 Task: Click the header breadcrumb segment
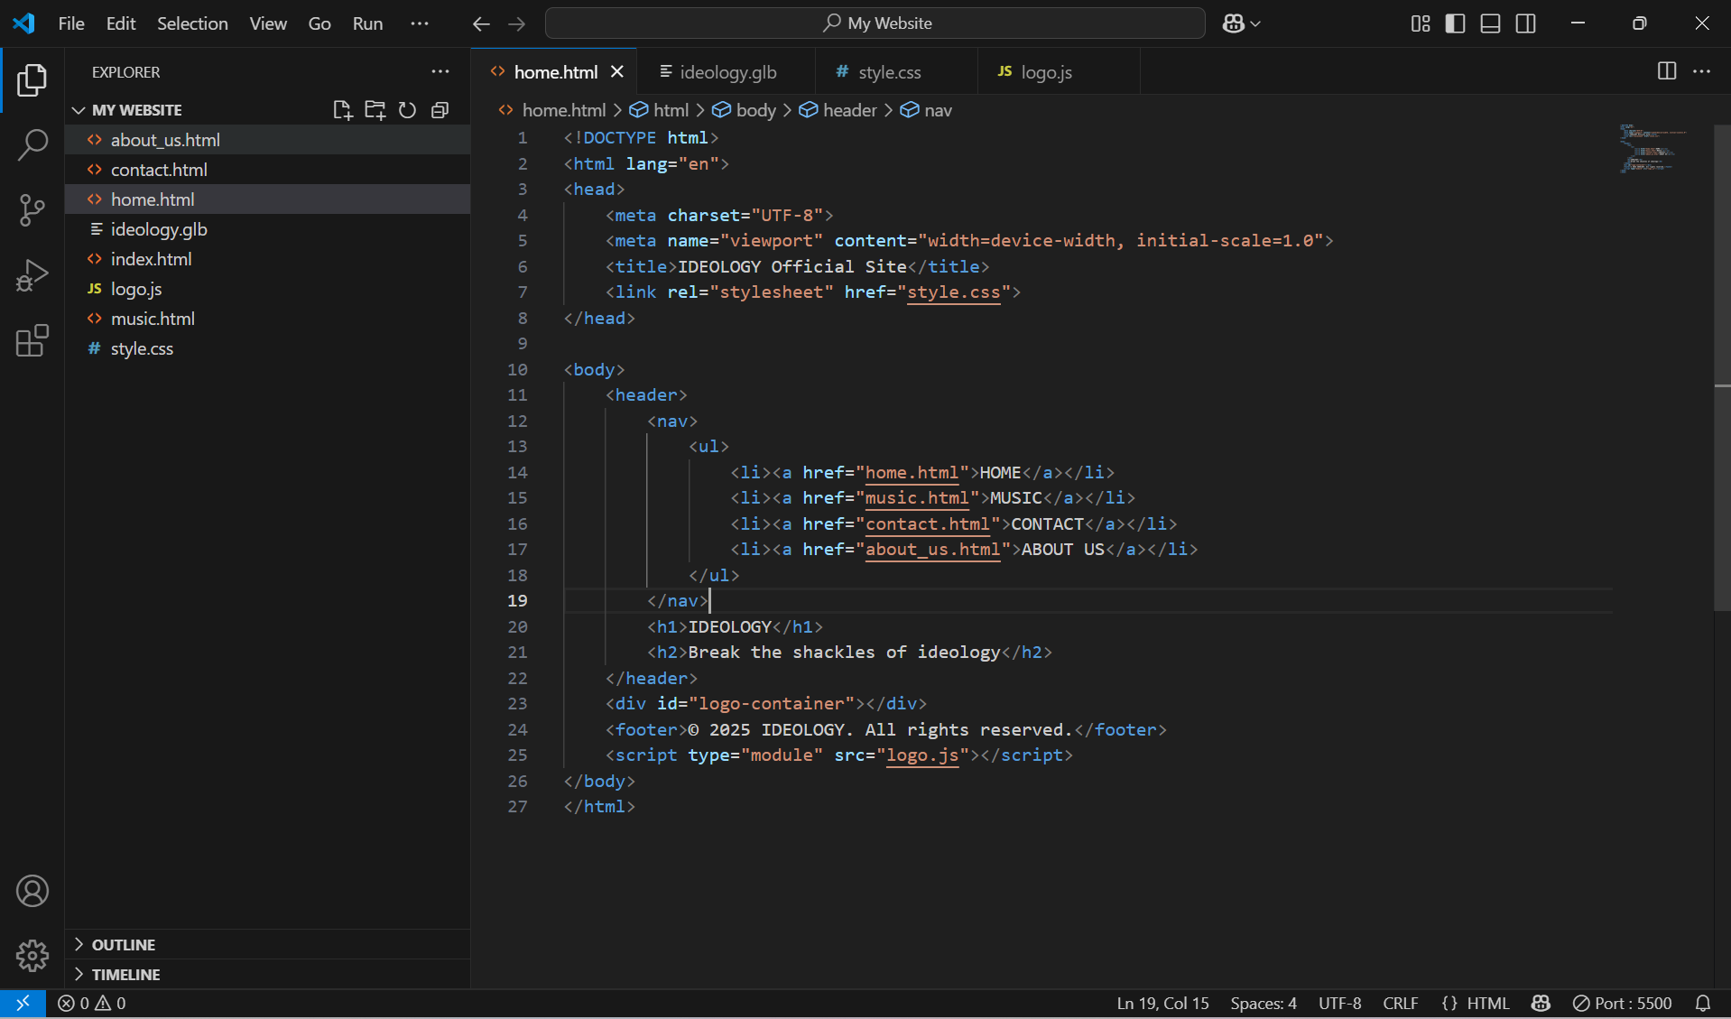[838, 110]
